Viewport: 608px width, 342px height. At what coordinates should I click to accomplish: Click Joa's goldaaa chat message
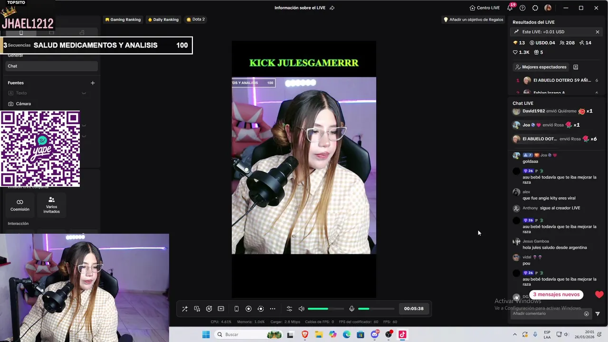point(535,158)
